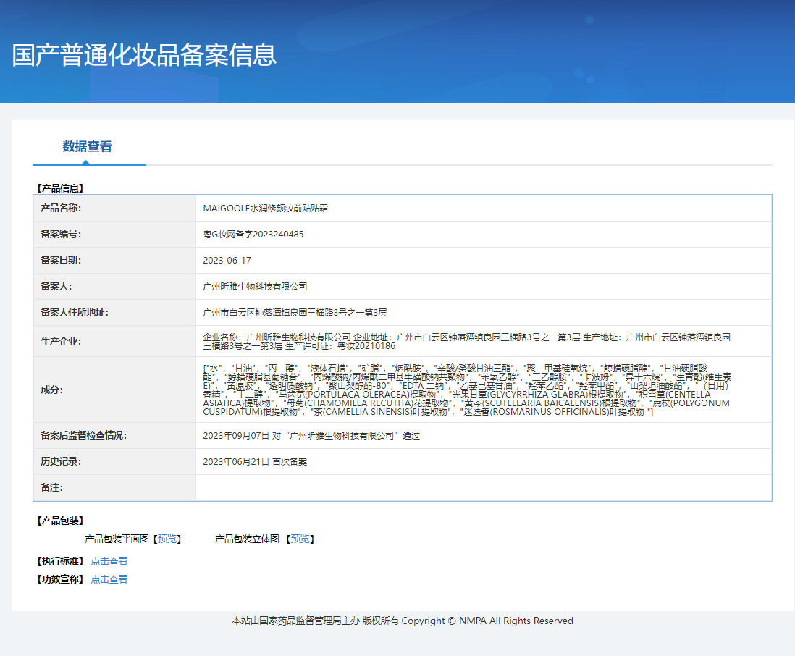795x656 pixels.
Task: Click the 备案人住所地址 address value
Action: (x=295, y=312)
